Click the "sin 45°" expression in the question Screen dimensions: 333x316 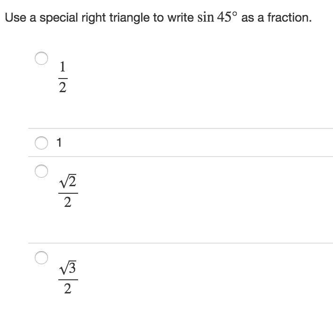(217, 17)
